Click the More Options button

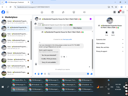(78, 28)
